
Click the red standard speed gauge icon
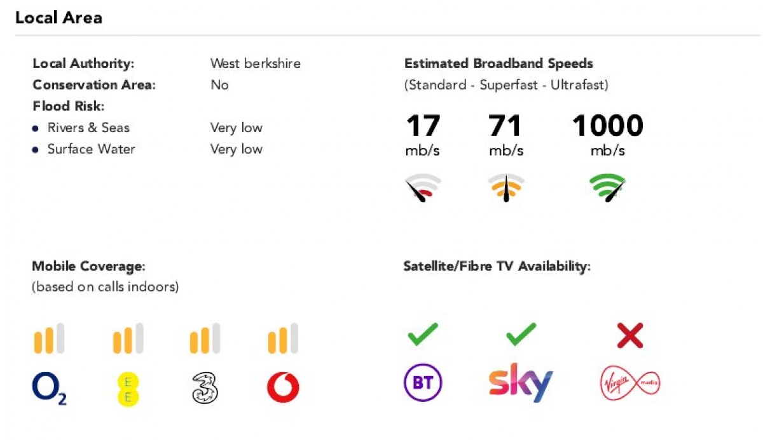tap(423, 188)
